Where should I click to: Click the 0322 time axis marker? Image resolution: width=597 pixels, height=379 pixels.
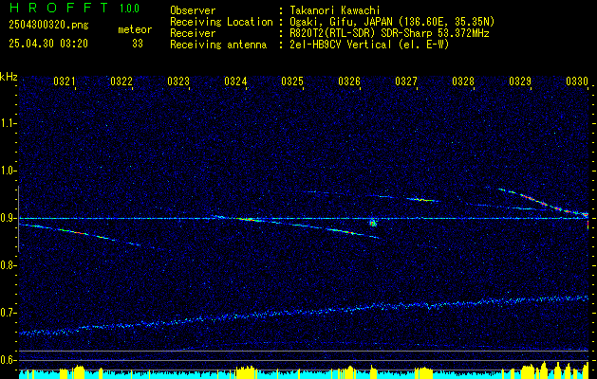(x=121, y=81)
